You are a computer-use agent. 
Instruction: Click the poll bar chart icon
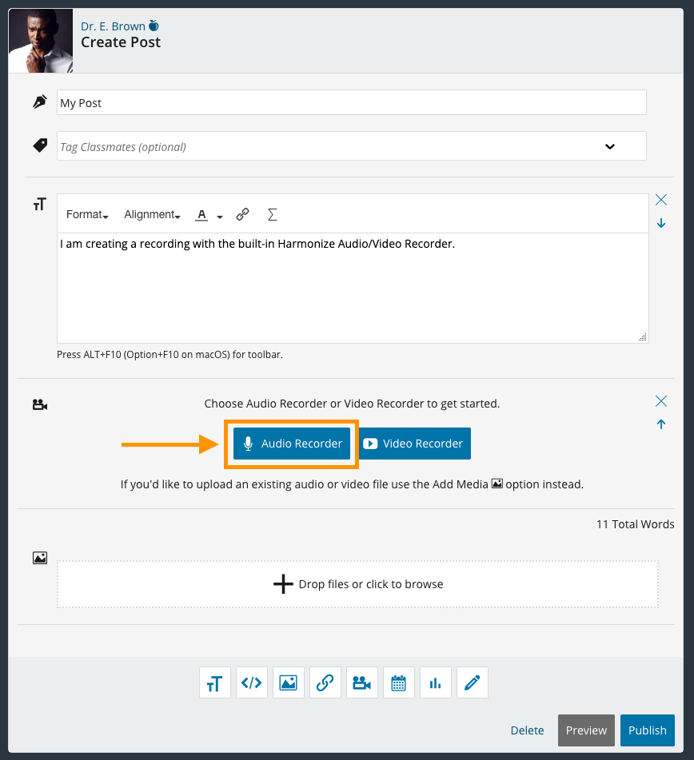[x=435, y=683]
